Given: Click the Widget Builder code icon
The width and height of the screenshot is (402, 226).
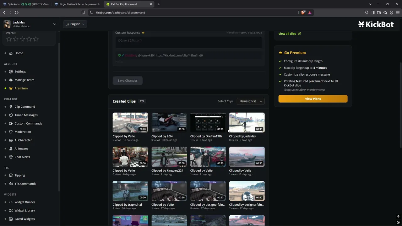Looking at the screenshot, I should point(11,202).
